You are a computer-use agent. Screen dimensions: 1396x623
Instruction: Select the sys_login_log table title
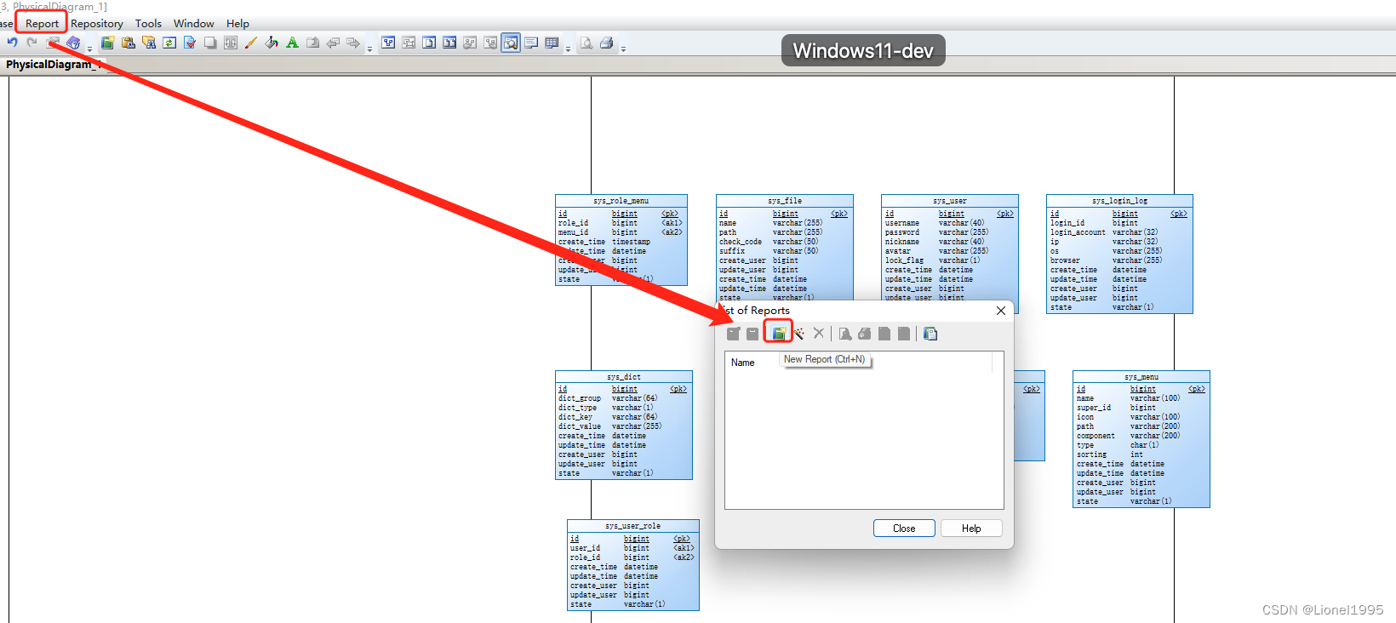pyautogui.click(x=1120, y=201)
